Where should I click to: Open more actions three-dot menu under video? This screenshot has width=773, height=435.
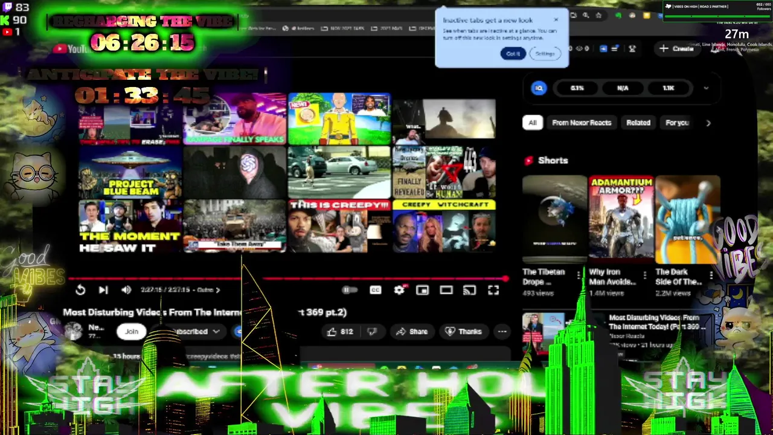(x=502, y=331)
